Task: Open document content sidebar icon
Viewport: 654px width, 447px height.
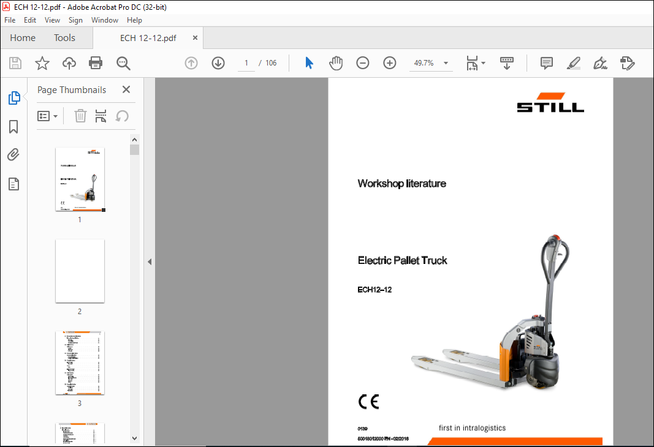Action: click(x=13, y=184)
